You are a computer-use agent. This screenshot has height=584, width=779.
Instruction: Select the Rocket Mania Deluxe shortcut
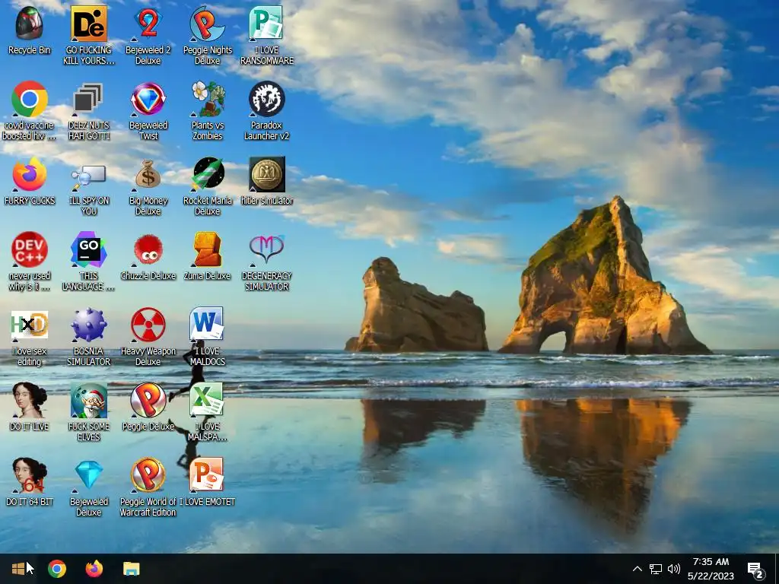point(208,173)
